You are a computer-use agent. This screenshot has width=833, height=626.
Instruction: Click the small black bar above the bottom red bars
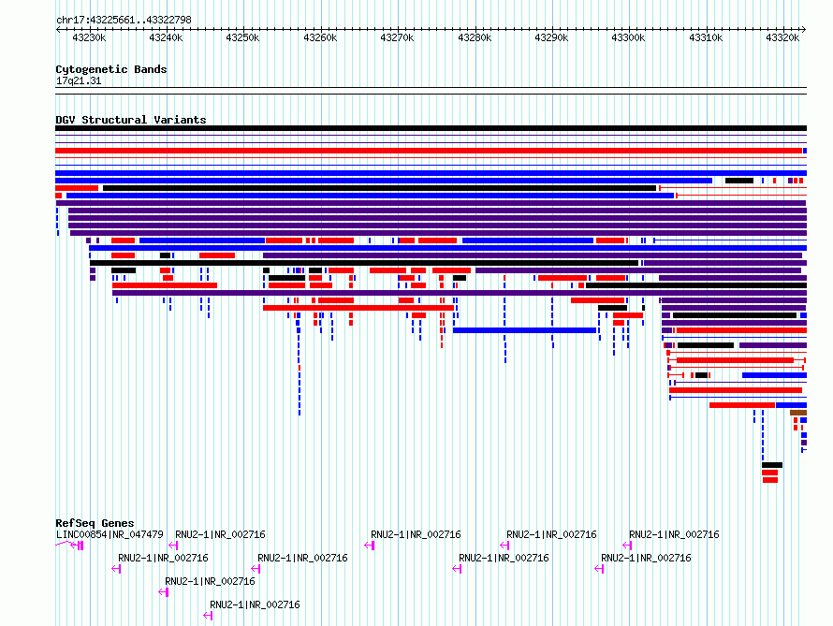click(x=772, y=465)
